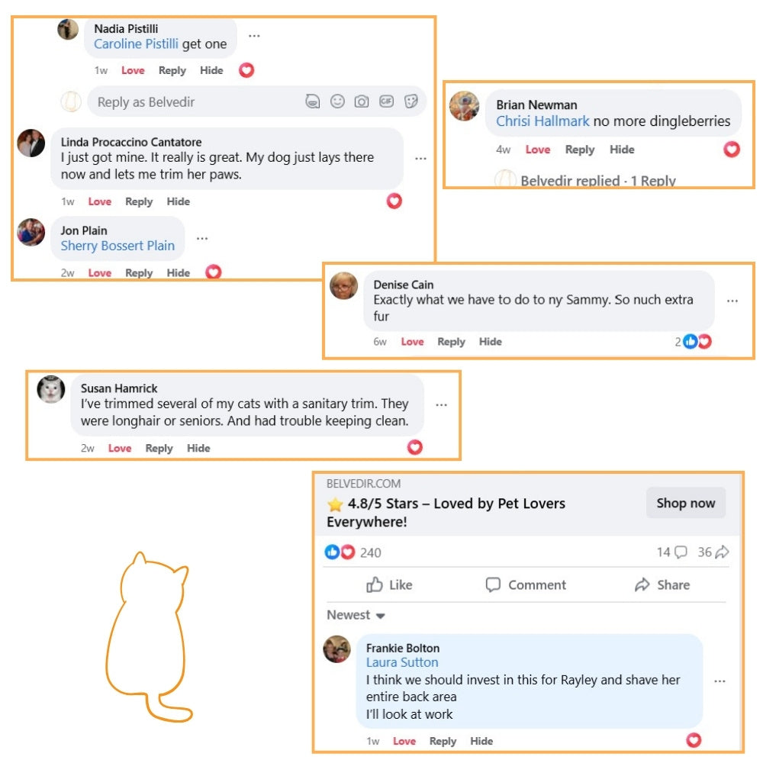
Task: Click Love under Brian Newman's comment
Action: tap(537, 150)
